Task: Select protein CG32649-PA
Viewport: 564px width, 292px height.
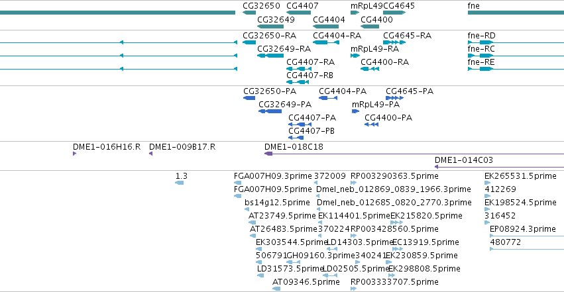Action: point(285,105)
